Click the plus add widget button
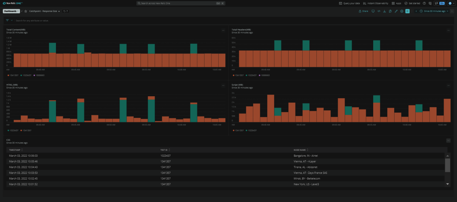This screenshot has height=202, width=457. point(407,11)
